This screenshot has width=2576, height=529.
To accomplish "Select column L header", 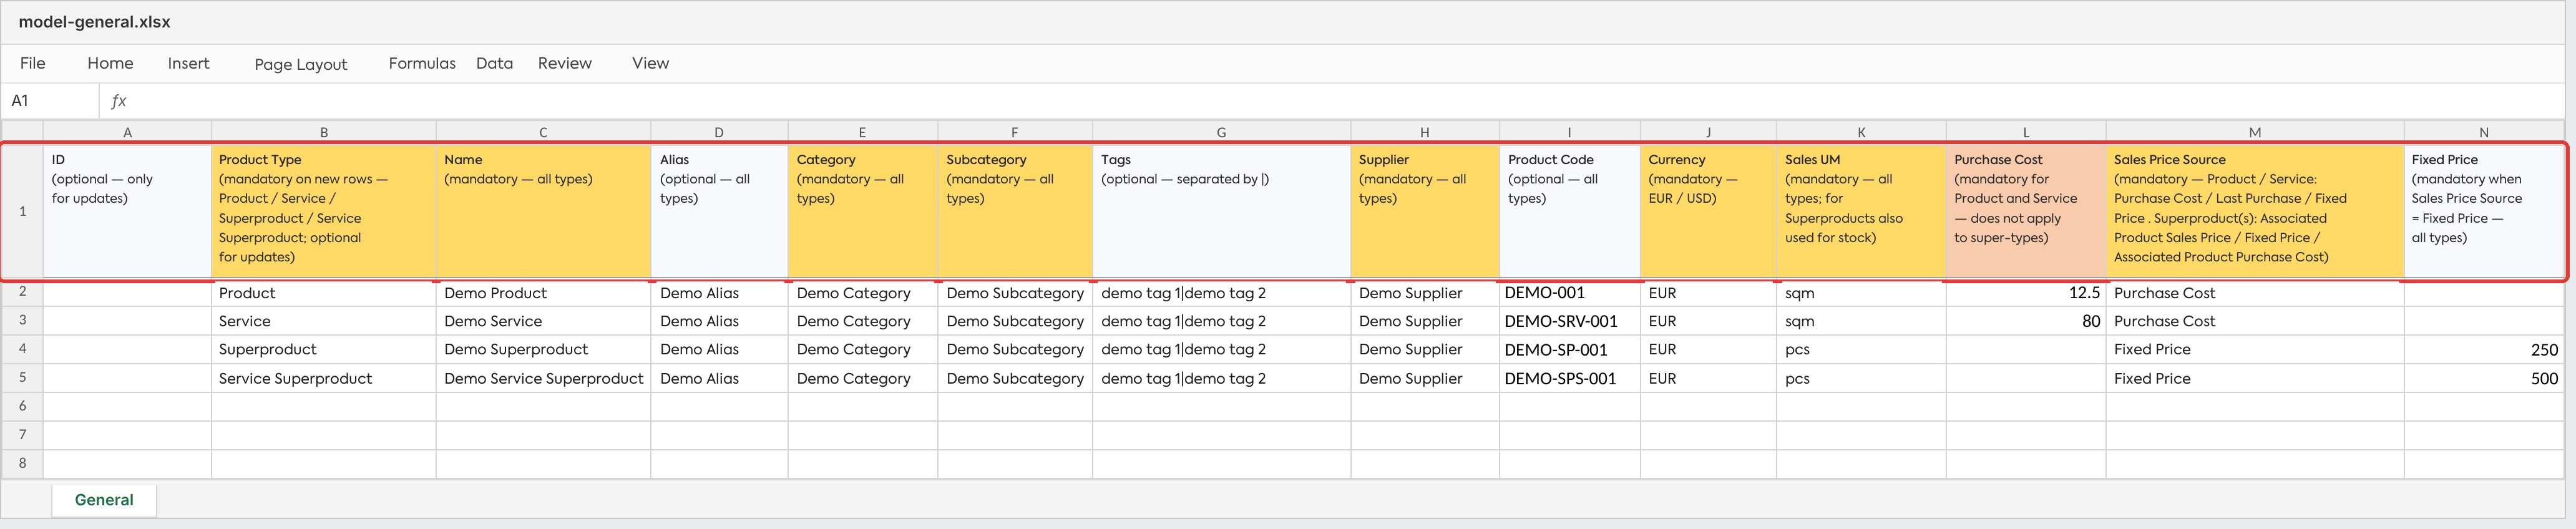I will (2026, 132).
